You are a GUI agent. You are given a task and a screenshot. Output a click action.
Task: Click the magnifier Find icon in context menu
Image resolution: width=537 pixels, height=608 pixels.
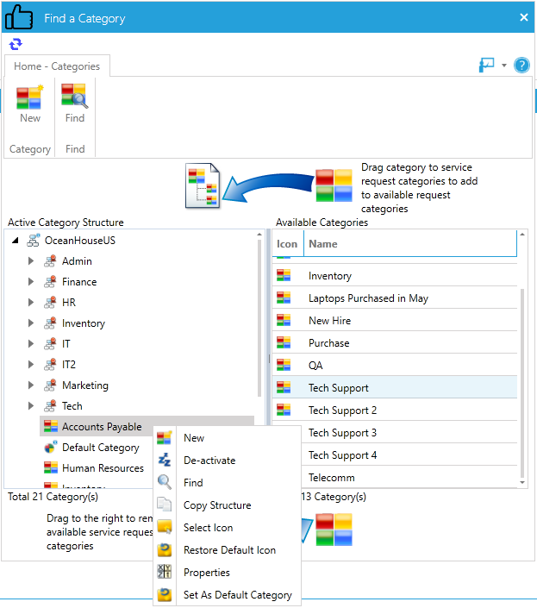coord(165,483)
